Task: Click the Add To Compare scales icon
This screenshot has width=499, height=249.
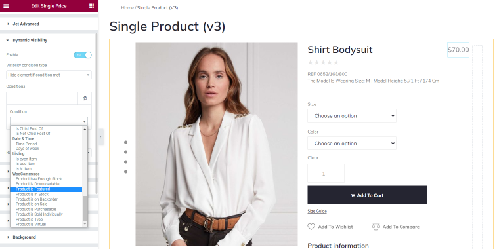Action: [x=376, y=227]
